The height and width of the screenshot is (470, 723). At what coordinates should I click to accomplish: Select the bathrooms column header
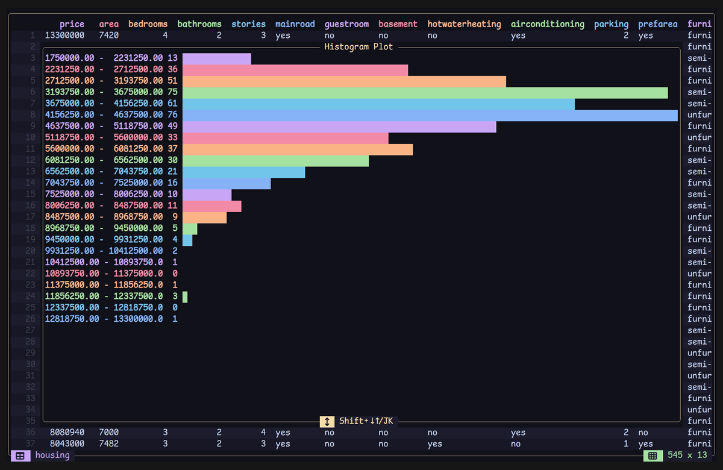(x=199, y=24)
